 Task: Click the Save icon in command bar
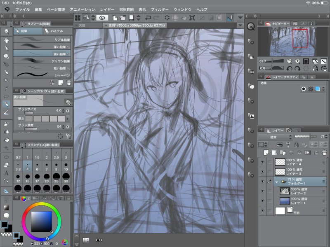tap(131, 18)
